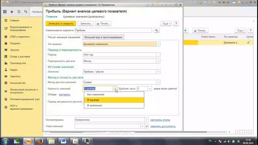This screenshot has height=145, width=258.
Task: Open favorites star icon
Action: 12,12
